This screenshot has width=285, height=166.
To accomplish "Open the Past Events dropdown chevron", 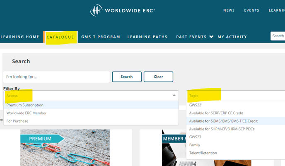I will click(211, 37).
